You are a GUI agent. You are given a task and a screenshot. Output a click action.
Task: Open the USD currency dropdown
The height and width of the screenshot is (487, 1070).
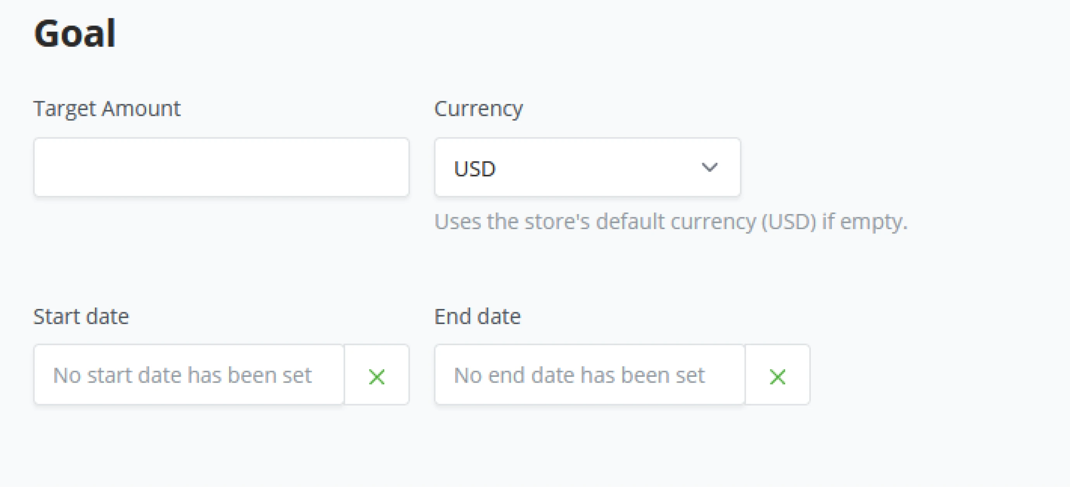pos(587,168)
